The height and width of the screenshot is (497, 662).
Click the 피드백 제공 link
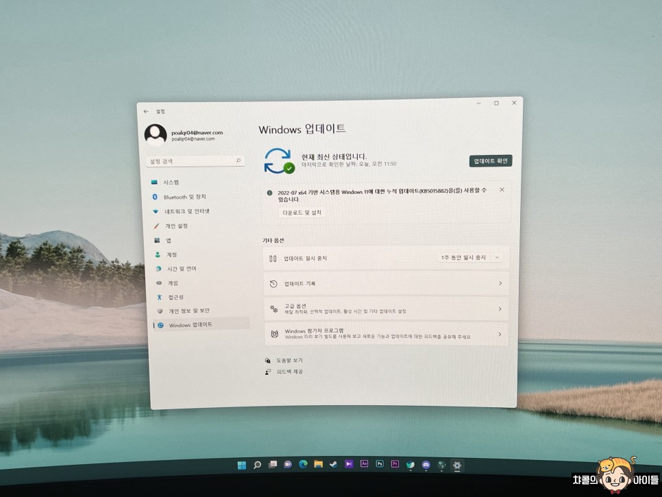290,372
